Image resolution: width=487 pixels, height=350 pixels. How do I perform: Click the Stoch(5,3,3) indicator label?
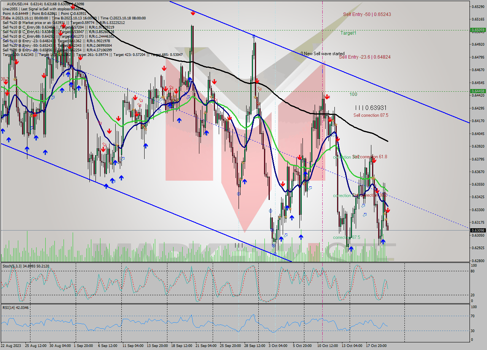click(x=25, y=266)
